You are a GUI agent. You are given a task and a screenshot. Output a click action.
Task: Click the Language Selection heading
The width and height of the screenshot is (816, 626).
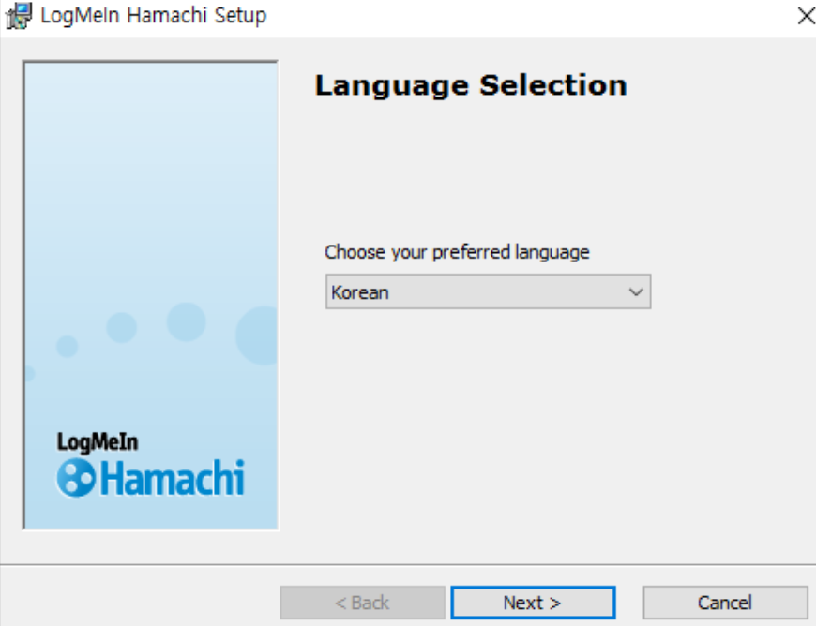click(x=471, y=85)
